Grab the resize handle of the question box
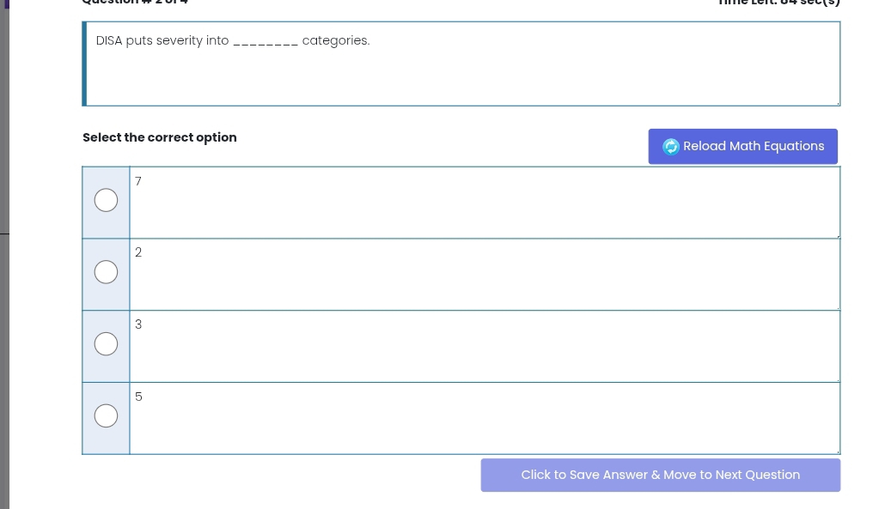This screenshot has width=879, height=509. tap(837, 103)
